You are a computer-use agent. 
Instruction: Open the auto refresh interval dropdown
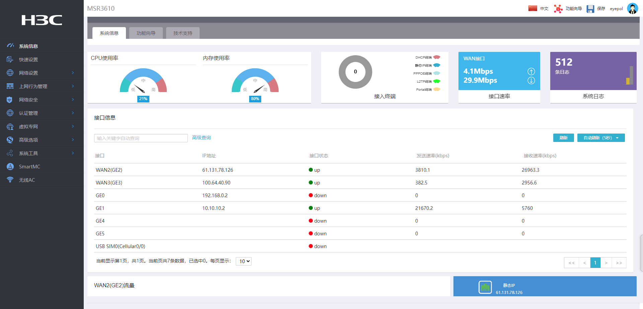click(601, 138)
